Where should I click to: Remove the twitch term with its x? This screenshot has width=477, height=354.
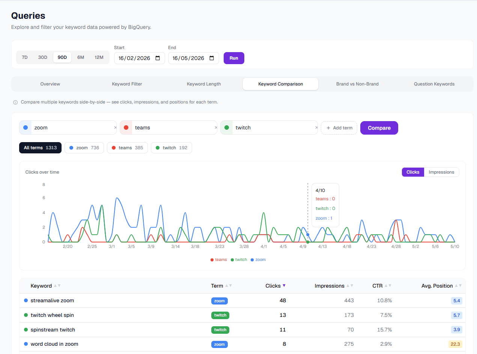(316, 127)
